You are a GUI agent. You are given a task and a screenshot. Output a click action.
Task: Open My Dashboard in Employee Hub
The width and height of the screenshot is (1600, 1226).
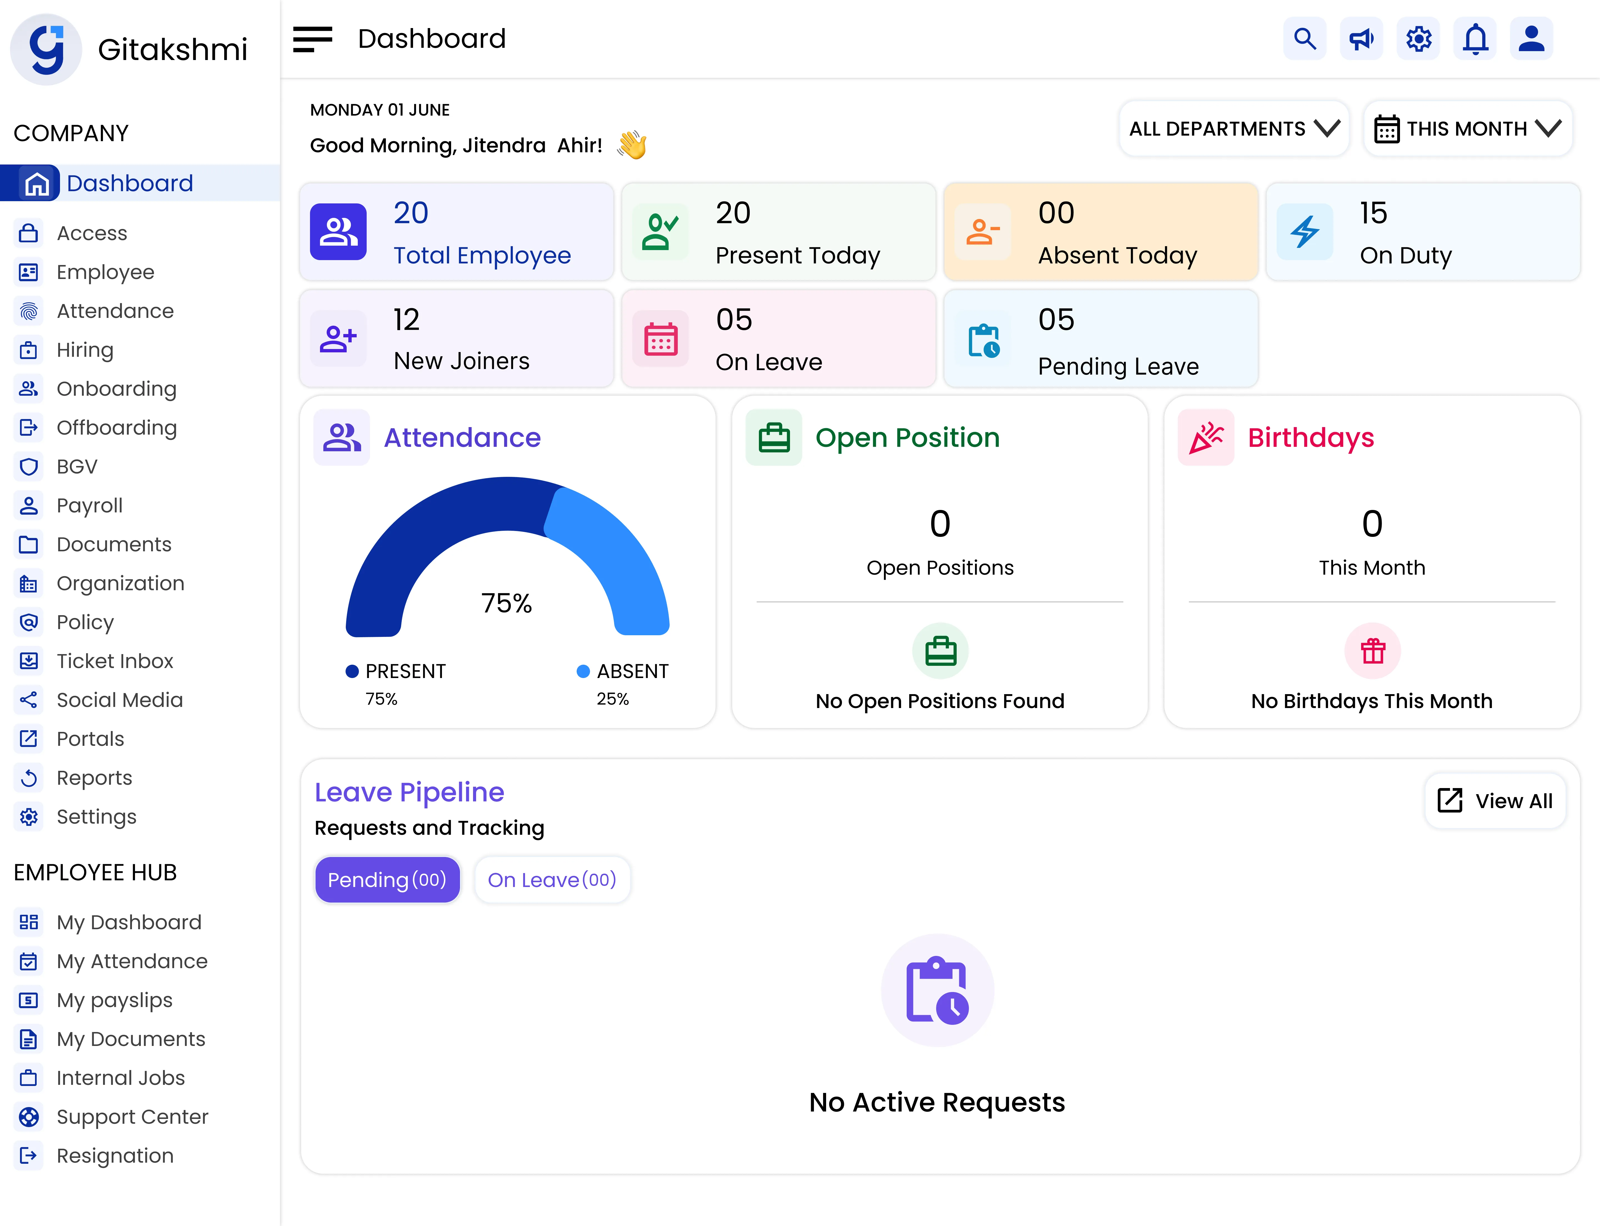tap(129, 923)
